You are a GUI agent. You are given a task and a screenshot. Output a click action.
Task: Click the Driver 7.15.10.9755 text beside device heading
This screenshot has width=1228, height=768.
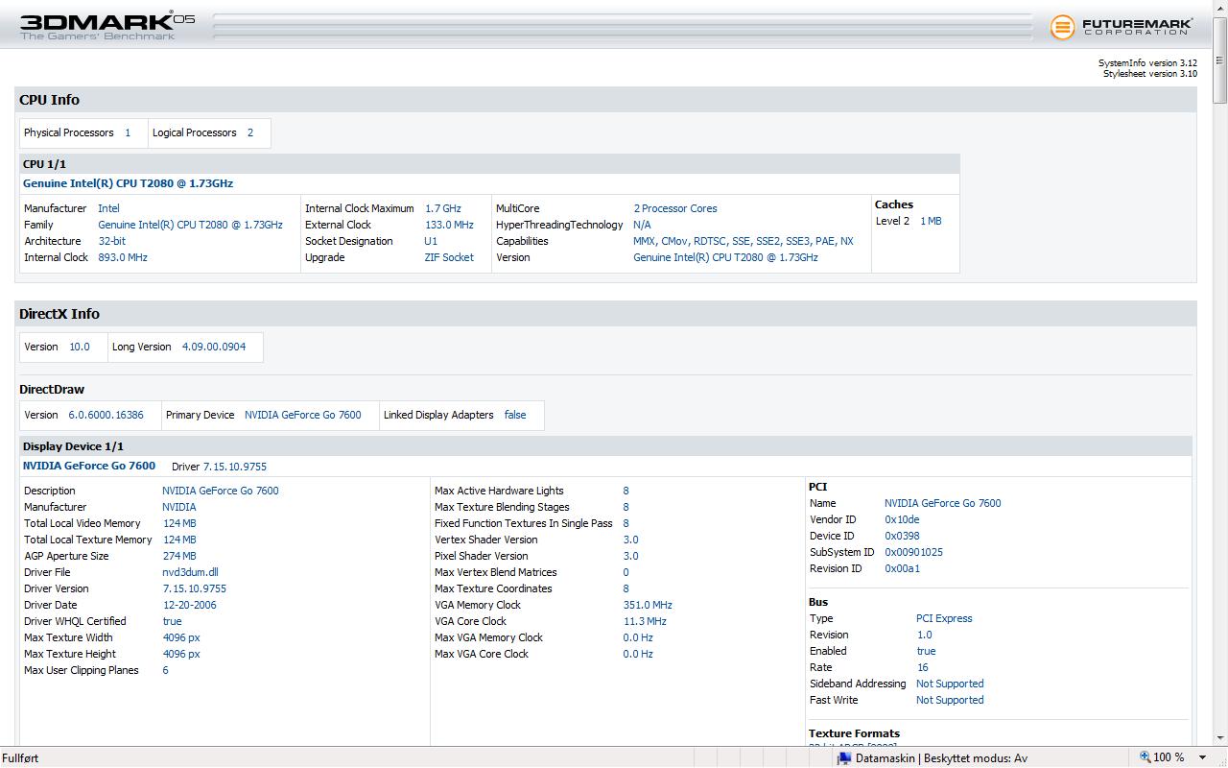coord(219,467)
